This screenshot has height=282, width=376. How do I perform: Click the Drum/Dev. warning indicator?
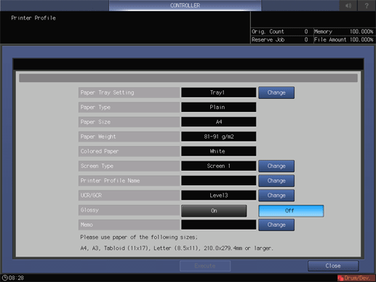click(x=356, y=278)
